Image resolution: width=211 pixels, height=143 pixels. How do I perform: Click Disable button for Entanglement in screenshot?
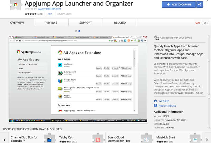tap(107, 76)
